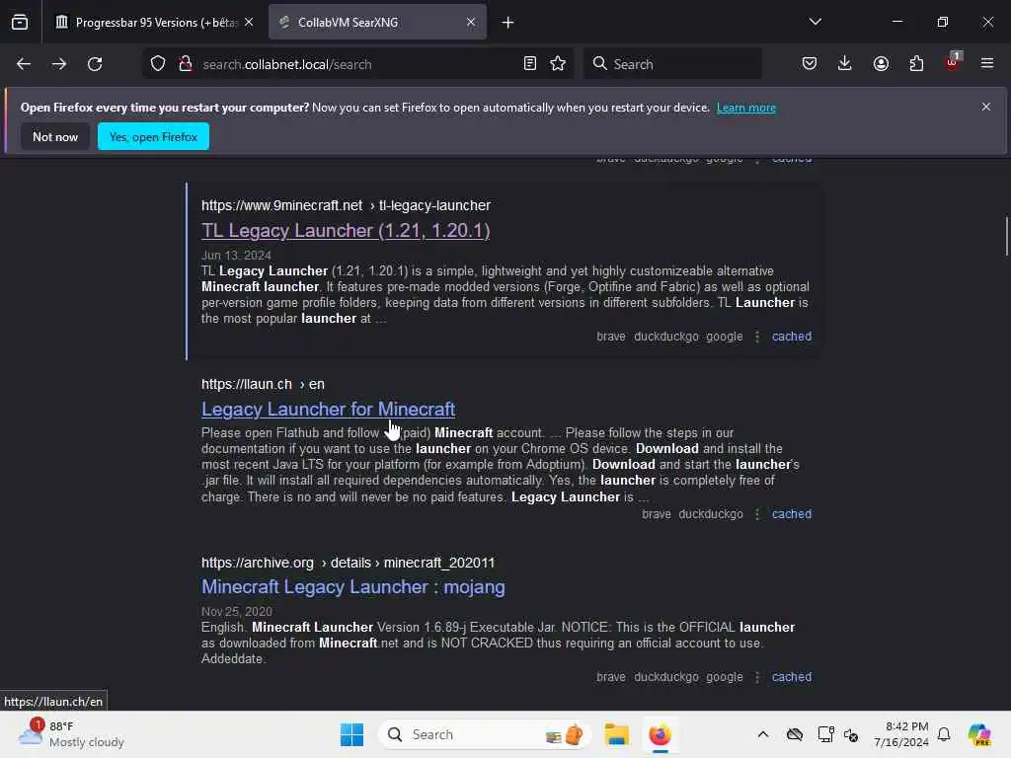Click https://llaun.ch result URL text
1011x758 pixels.
(x=247, y=384)
